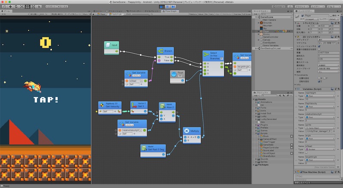Toggle the Simulated checkbox of Rigidbody 2D

coord(319,46)
